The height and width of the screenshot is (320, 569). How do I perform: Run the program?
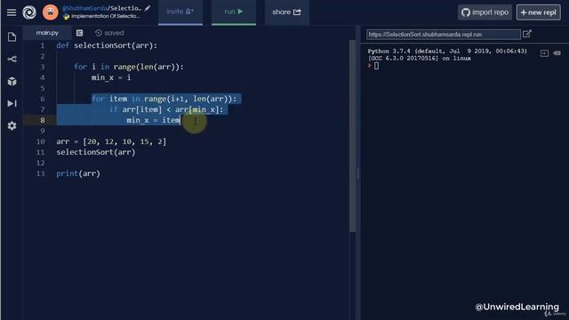tap(234, 12)
